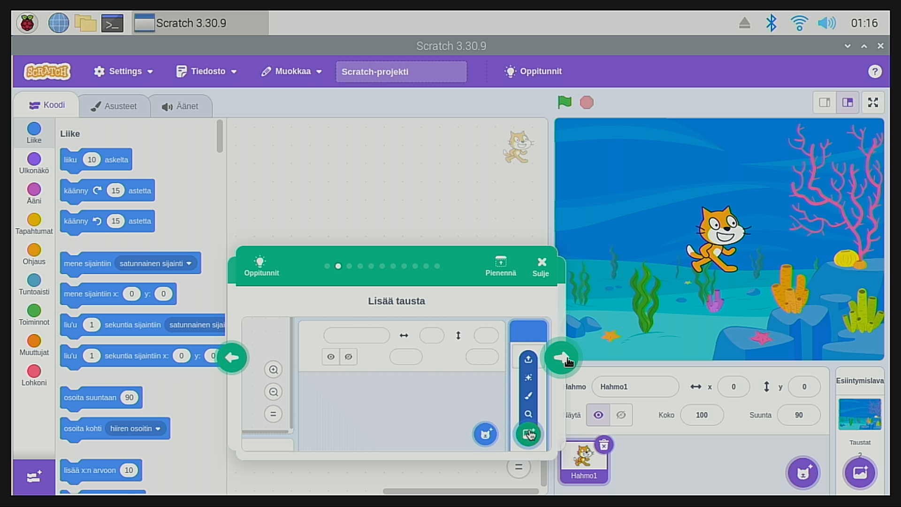Image resolution: width=901 pixels, height=507 pixels.
Task: Switch to the Asusteet tab
Action: point(114,106)
